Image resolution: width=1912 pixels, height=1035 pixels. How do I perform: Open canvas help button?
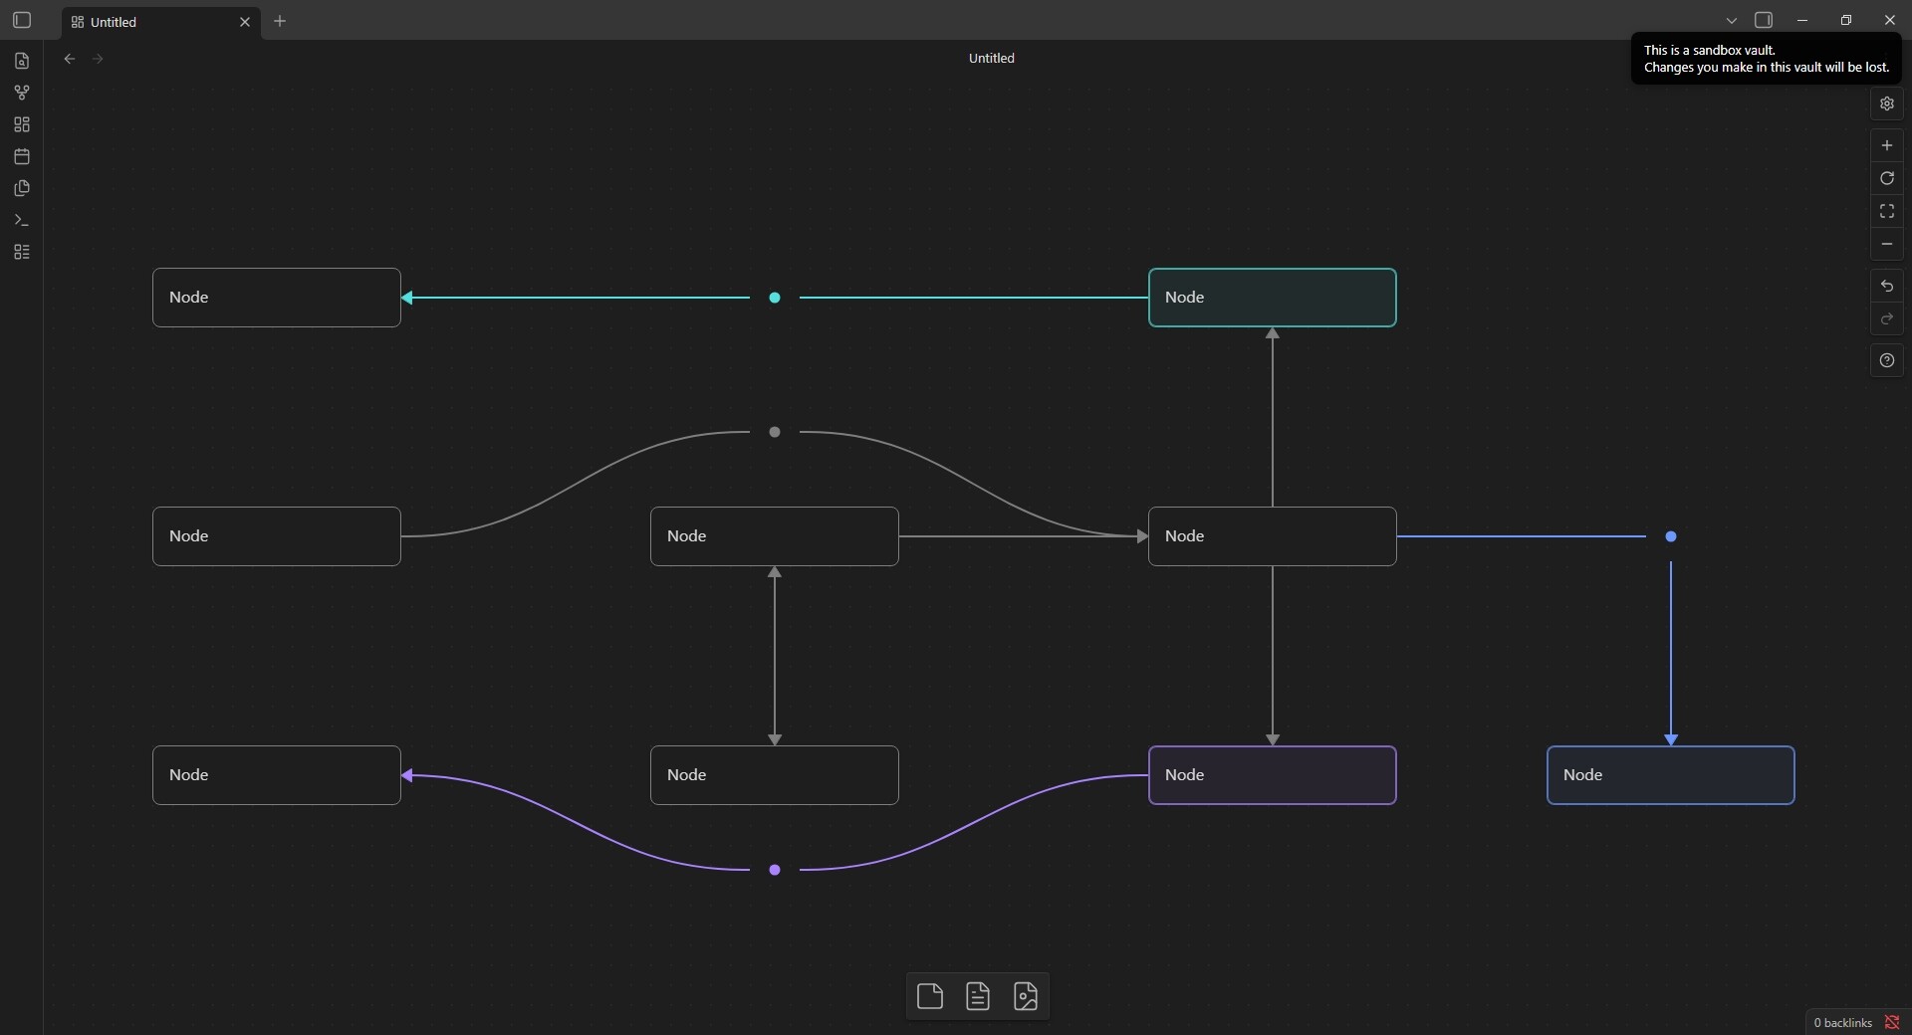pyautogui.click(x=1886, y=360)
